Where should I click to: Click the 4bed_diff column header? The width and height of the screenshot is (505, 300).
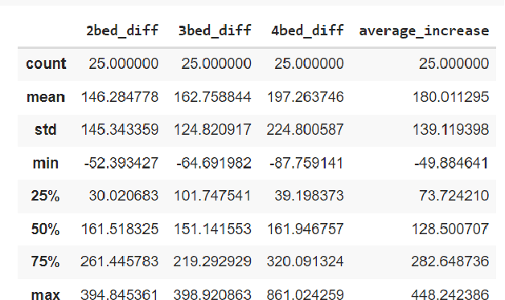(x=307, y=30)
